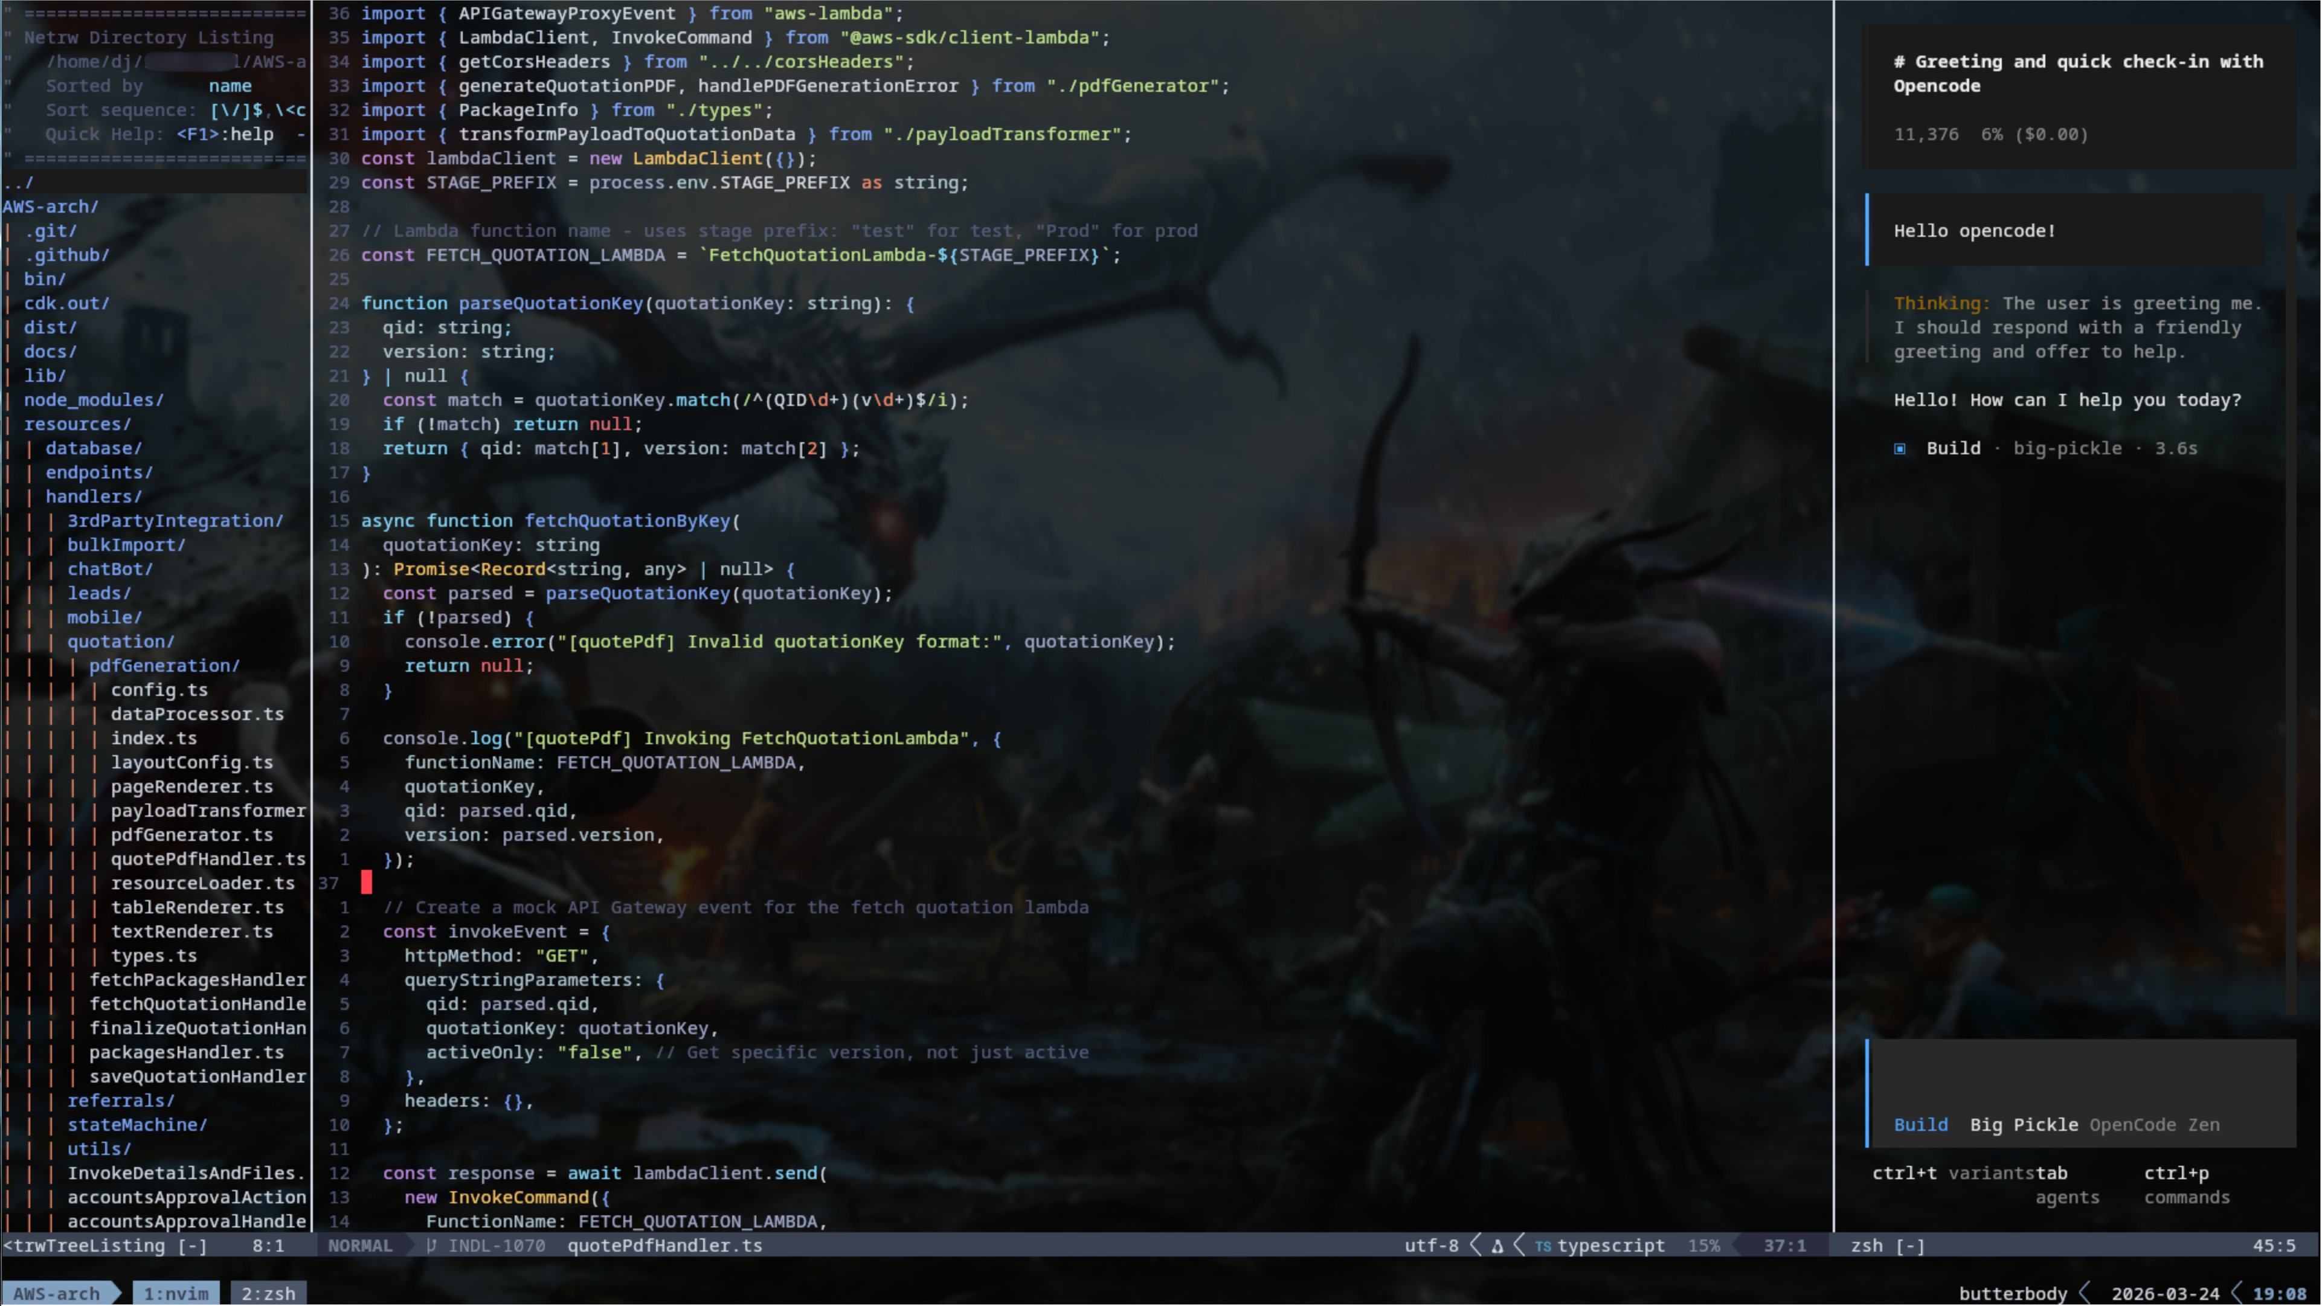This screenshot has height=1306, width=2322.
Task: Go up to parent directory ../
Action: [x=18, y=183]
